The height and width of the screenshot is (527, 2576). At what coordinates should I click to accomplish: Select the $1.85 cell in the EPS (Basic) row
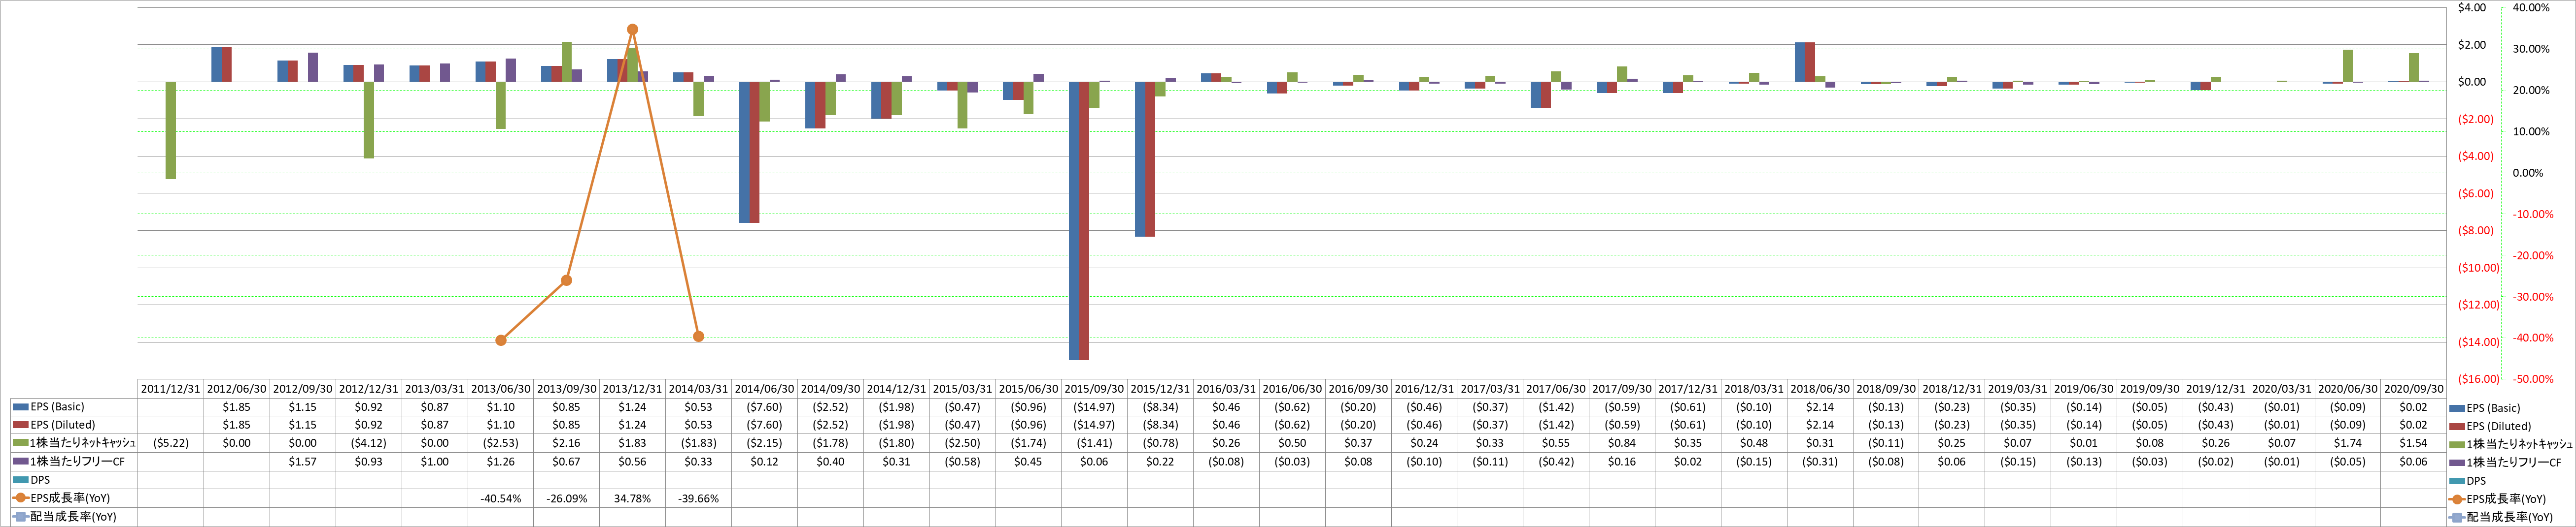tap(237, 407)
